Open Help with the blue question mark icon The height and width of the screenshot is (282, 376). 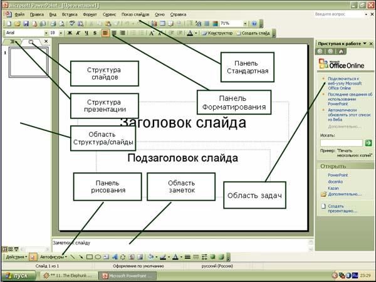coord(254,24)
